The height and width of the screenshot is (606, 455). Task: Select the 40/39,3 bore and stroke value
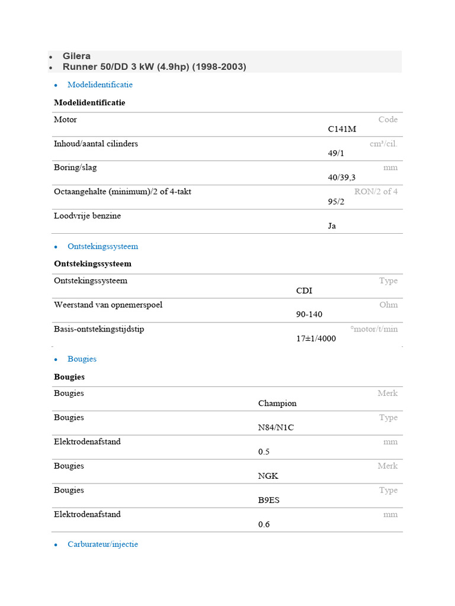coord(341,178)
